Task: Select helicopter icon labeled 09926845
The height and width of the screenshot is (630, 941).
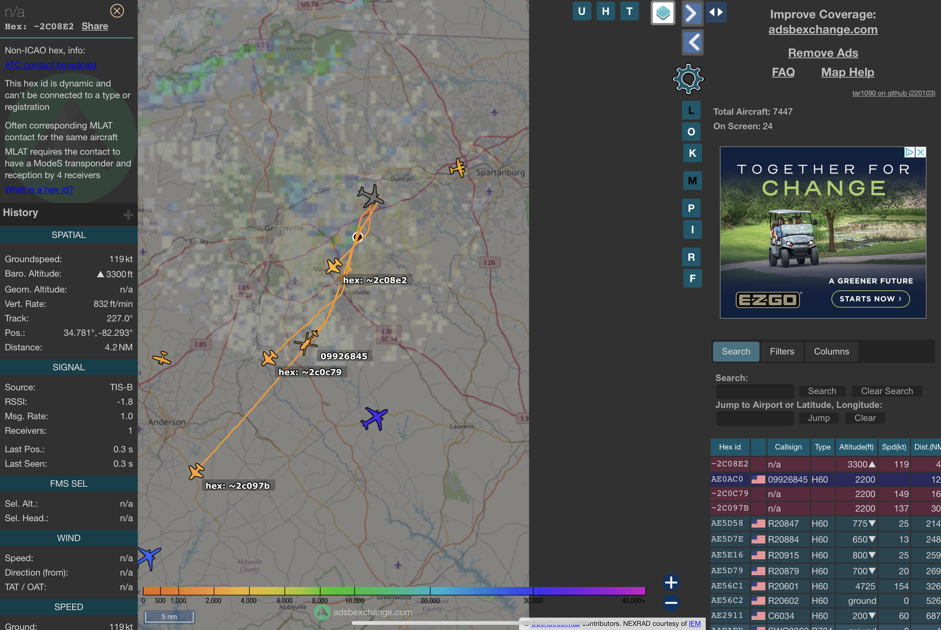Action: point(307,342)
